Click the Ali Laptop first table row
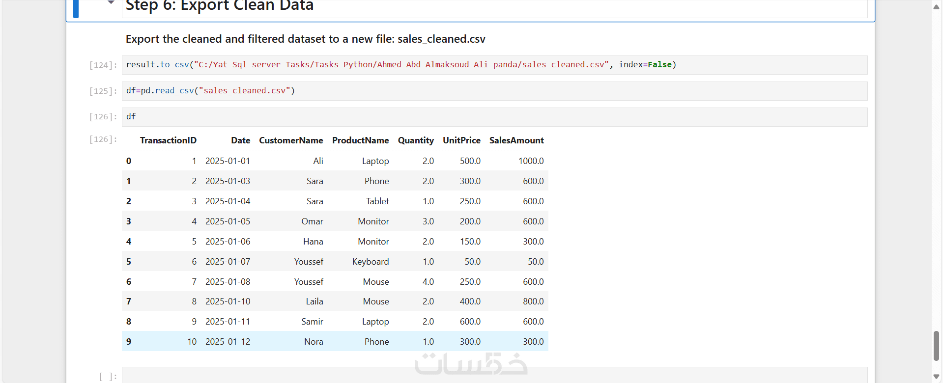943x383 pixels. click(335, 161)
